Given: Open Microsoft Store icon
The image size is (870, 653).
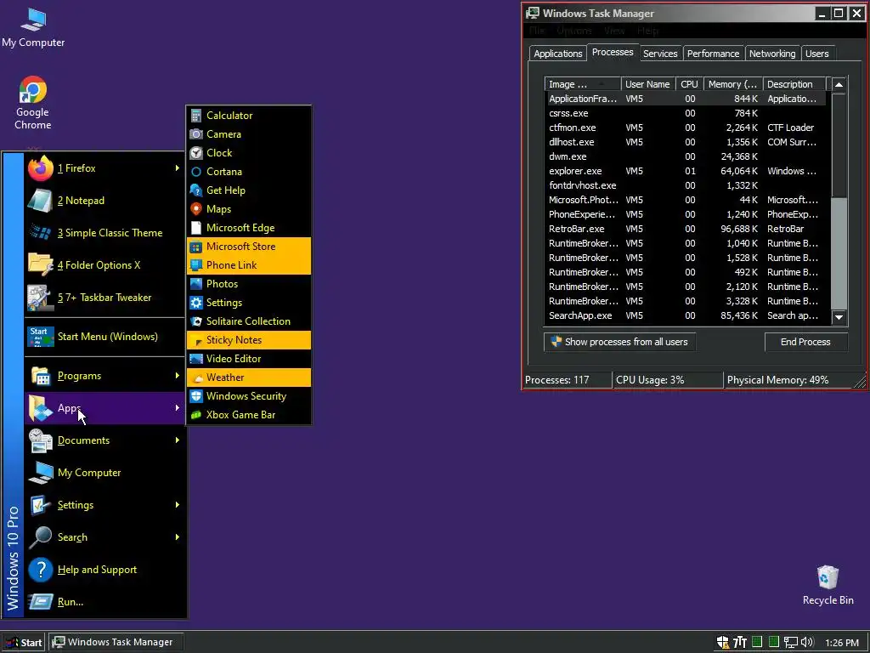Looking at the screenshot, I should coord(196,247).
